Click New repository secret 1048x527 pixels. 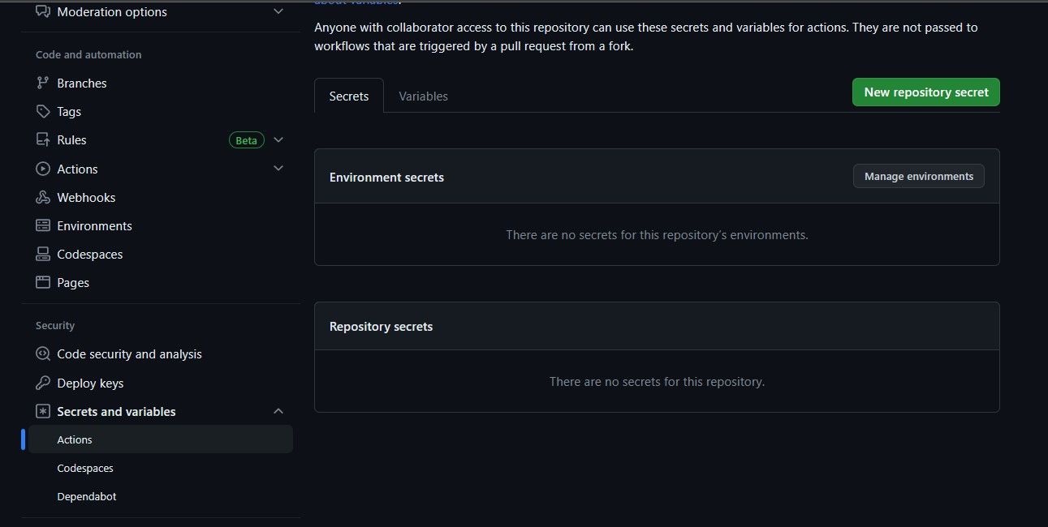coord(925,92)
